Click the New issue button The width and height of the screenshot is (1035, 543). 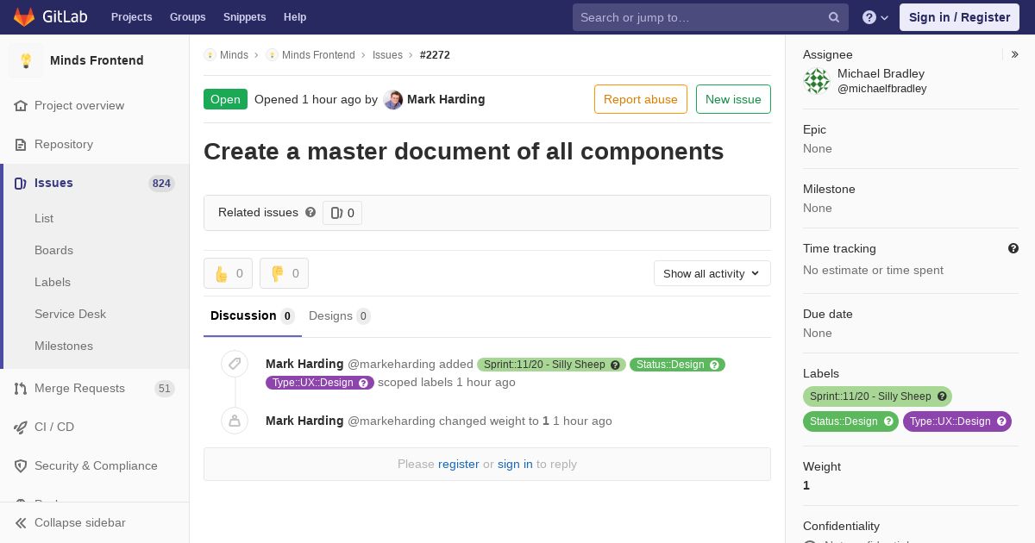tap(733, 99)
